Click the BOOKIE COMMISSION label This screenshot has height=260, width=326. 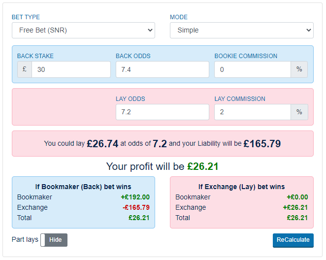246,56
